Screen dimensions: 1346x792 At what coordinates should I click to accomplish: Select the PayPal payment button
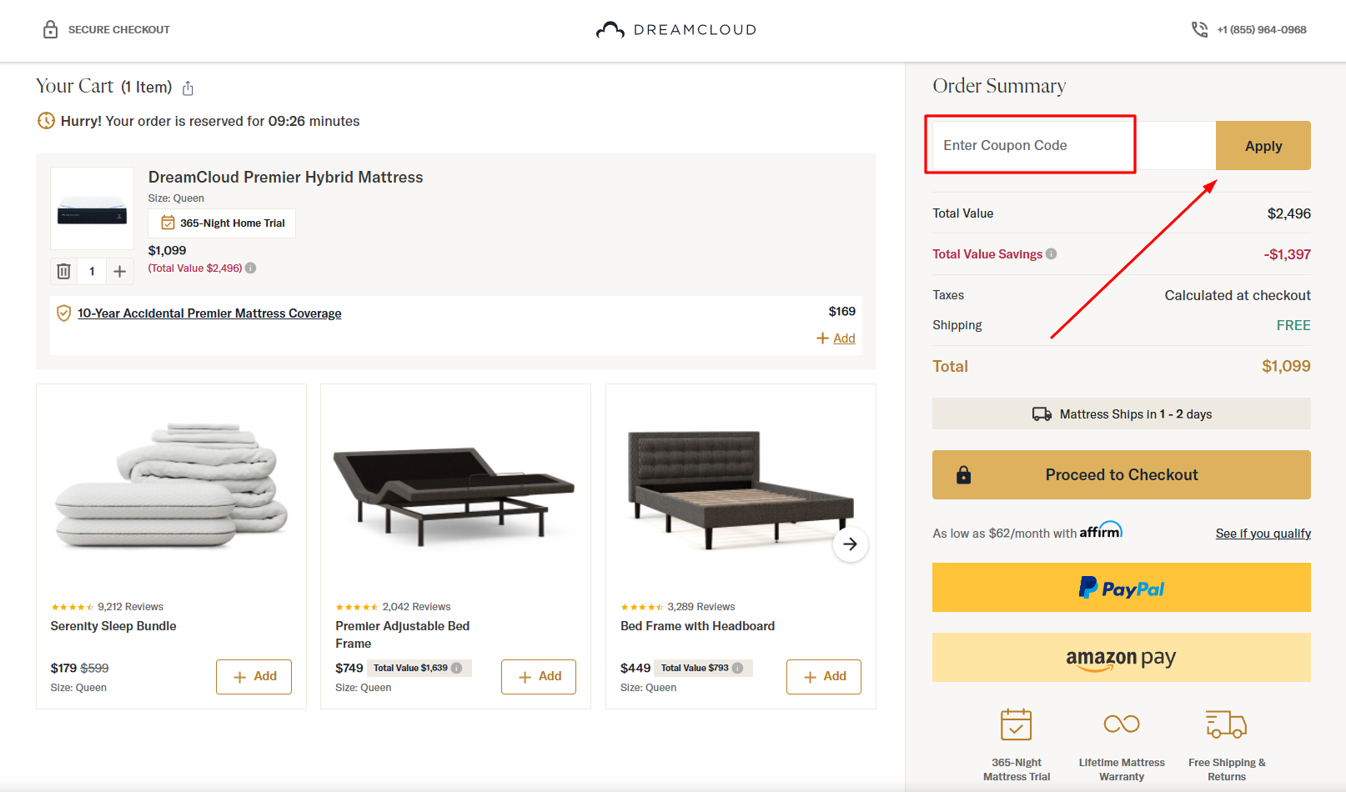1121,587
